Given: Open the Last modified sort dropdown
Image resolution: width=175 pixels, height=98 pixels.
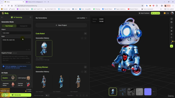Looking at the screenshot, I should (82, 18).
